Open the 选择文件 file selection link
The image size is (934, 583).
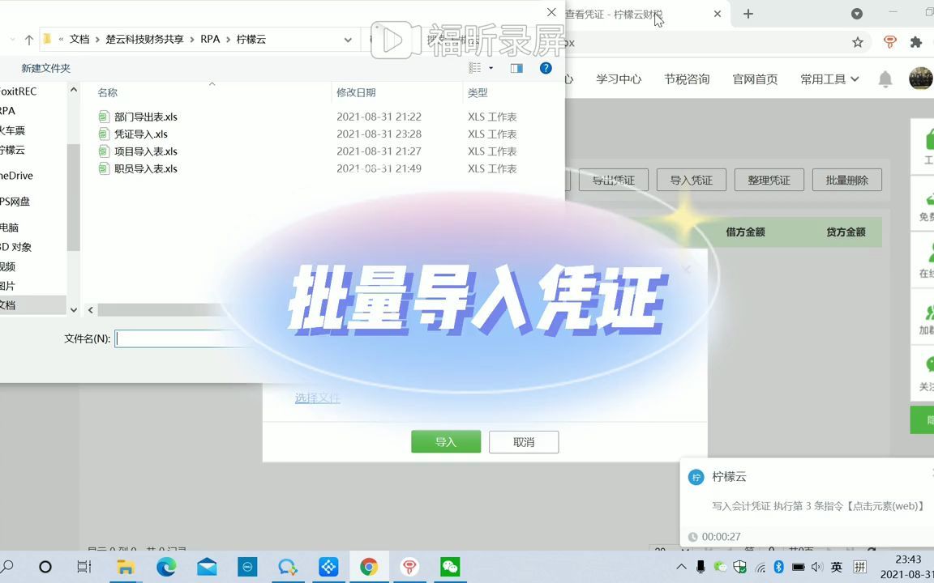(x=317, y=398)
